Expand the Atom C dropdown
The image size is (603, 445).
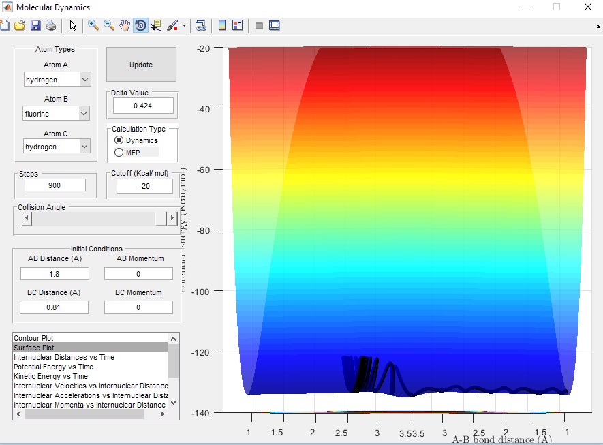point(57,147)
